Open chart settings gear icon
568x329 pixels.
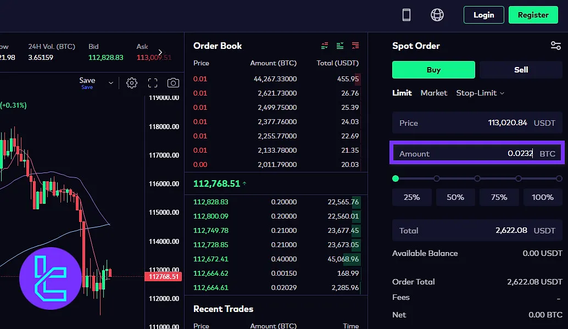click(x=131, y=83)
